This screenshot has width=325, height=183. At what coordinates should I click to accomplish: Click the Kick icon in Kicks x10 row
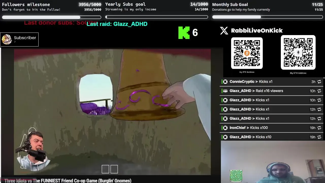225,137
